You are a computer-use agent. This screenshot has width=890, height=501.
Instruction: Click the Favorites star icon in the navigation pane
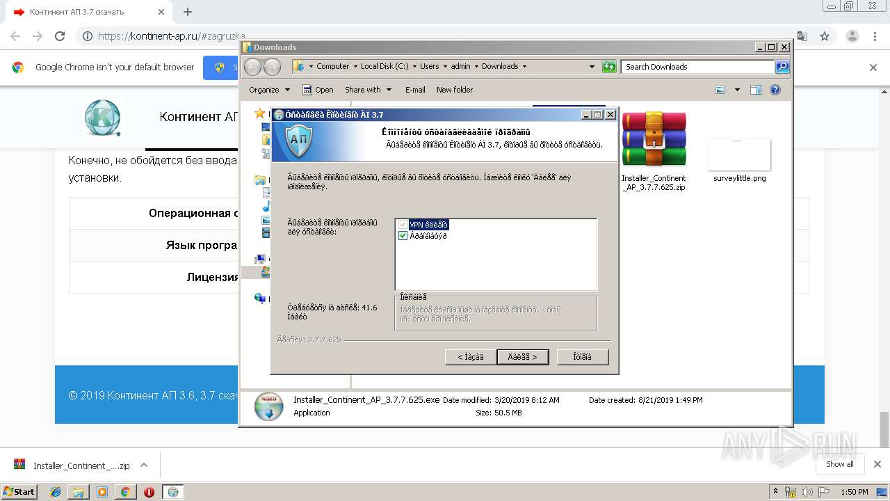(x=260, y=113)
